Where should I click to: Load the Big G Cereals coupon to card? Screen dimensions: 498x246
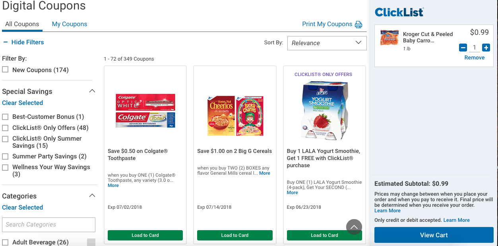pos(235,235)
